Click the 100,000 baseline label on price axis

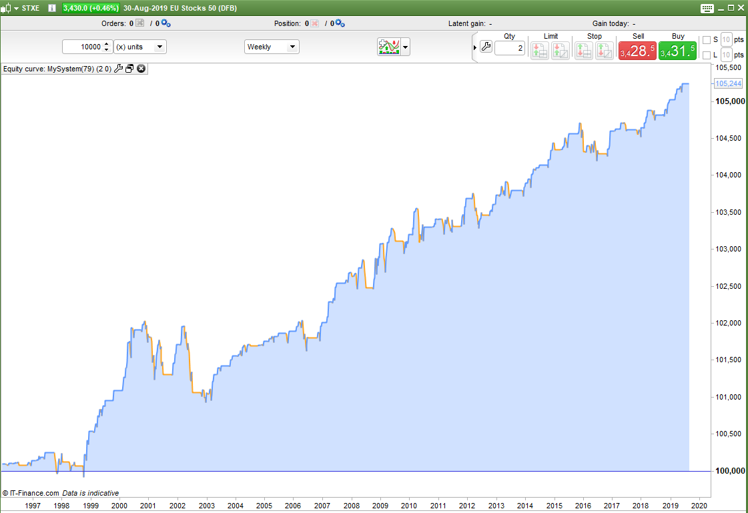tap(730, 470)
